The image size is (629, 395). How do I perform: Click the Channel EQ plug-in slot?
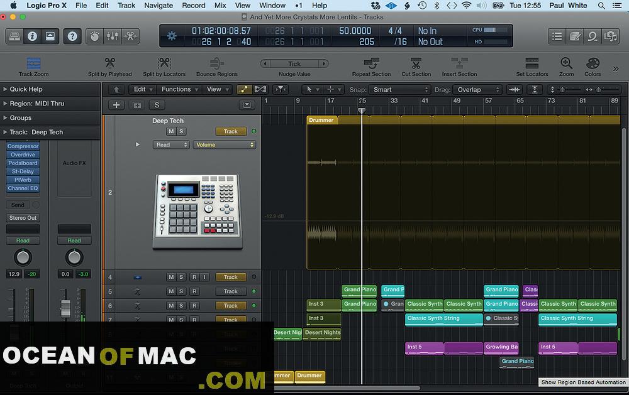tap(23, 188)
